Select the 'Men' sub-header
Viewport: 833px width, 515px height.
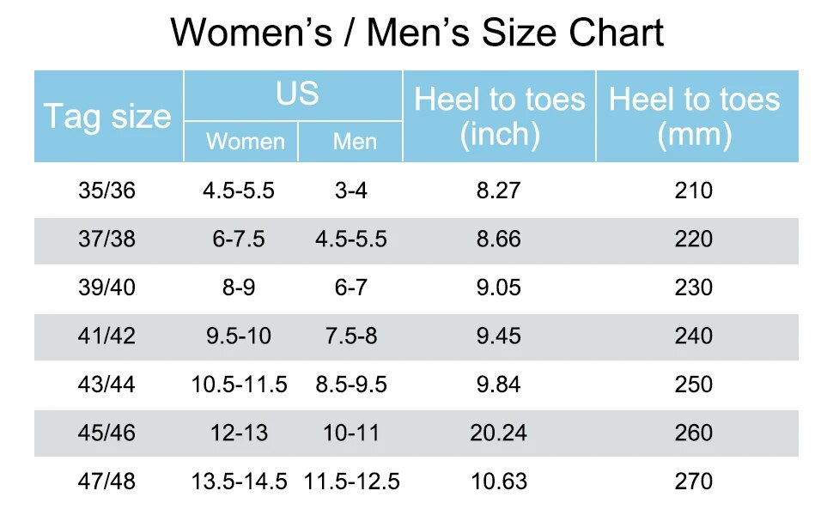click(x=350, y=142)
